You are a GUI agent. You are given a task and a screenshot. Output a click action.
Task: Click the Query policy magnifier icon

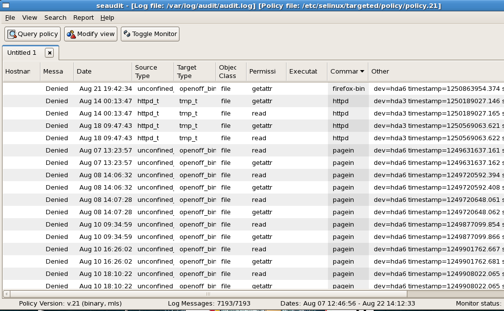[12, 34]
